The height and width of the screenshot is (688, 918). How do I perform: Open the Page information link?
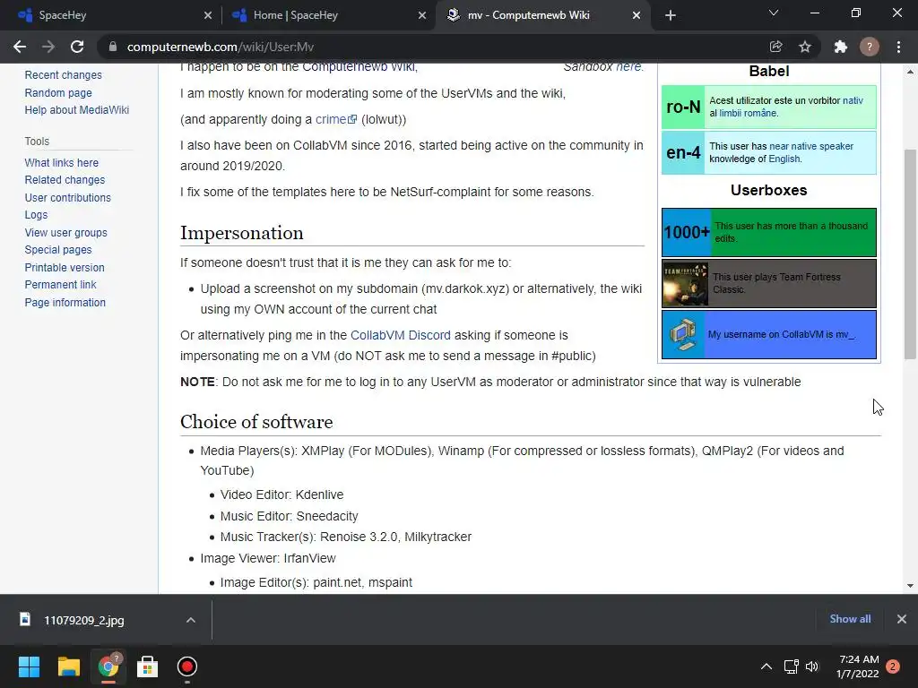pyautogui.click(x=65, y=303)
